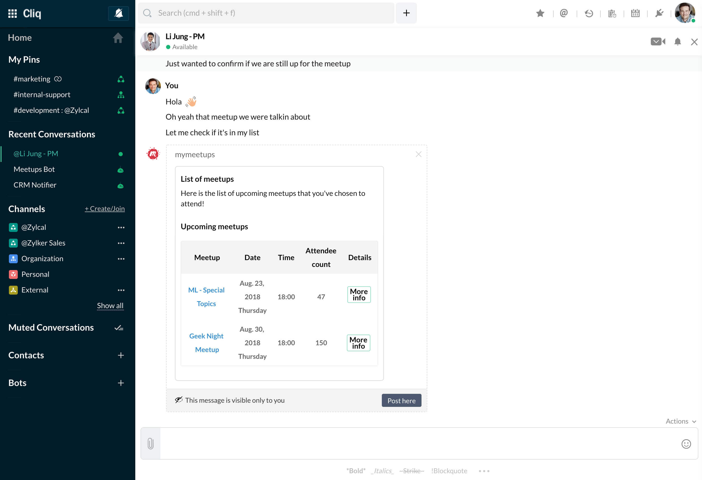The height and width of the screenshot is (480, 702).
Task: Click the attachment paperclip icon
Action: click(x=150, y=444)
